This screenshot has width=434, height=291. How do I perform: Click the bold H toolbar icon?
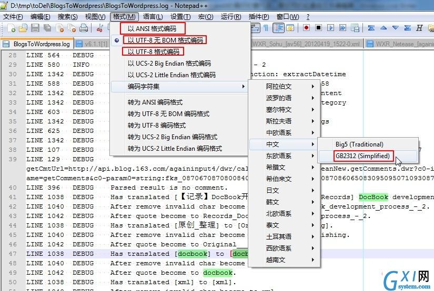(x=419, y=28)
